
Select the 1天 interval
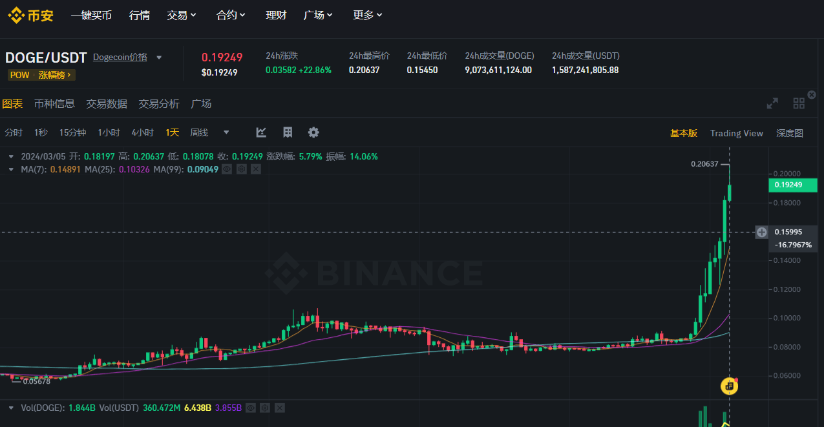tap(172, 132)
